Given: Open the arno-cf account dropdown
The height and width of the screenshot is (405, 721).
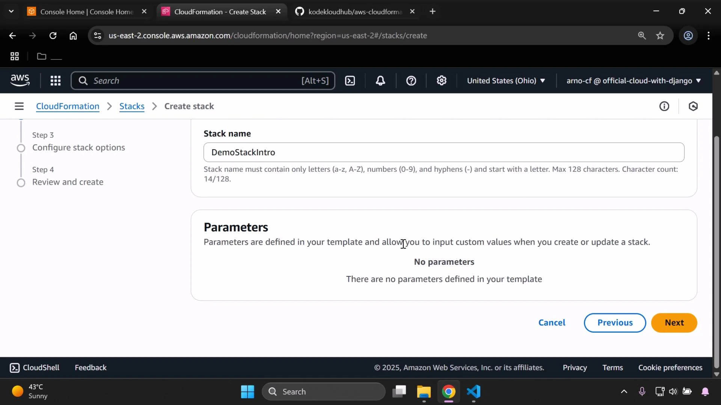Looking at the screenshot, I should [632, 80].
